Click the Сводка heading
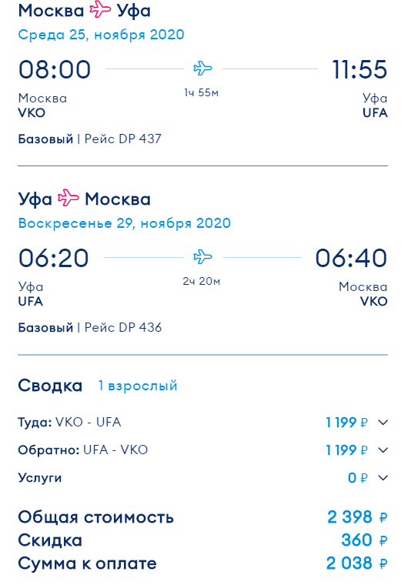Viewport: 411px width, 585px height. [x=50, y=386]
